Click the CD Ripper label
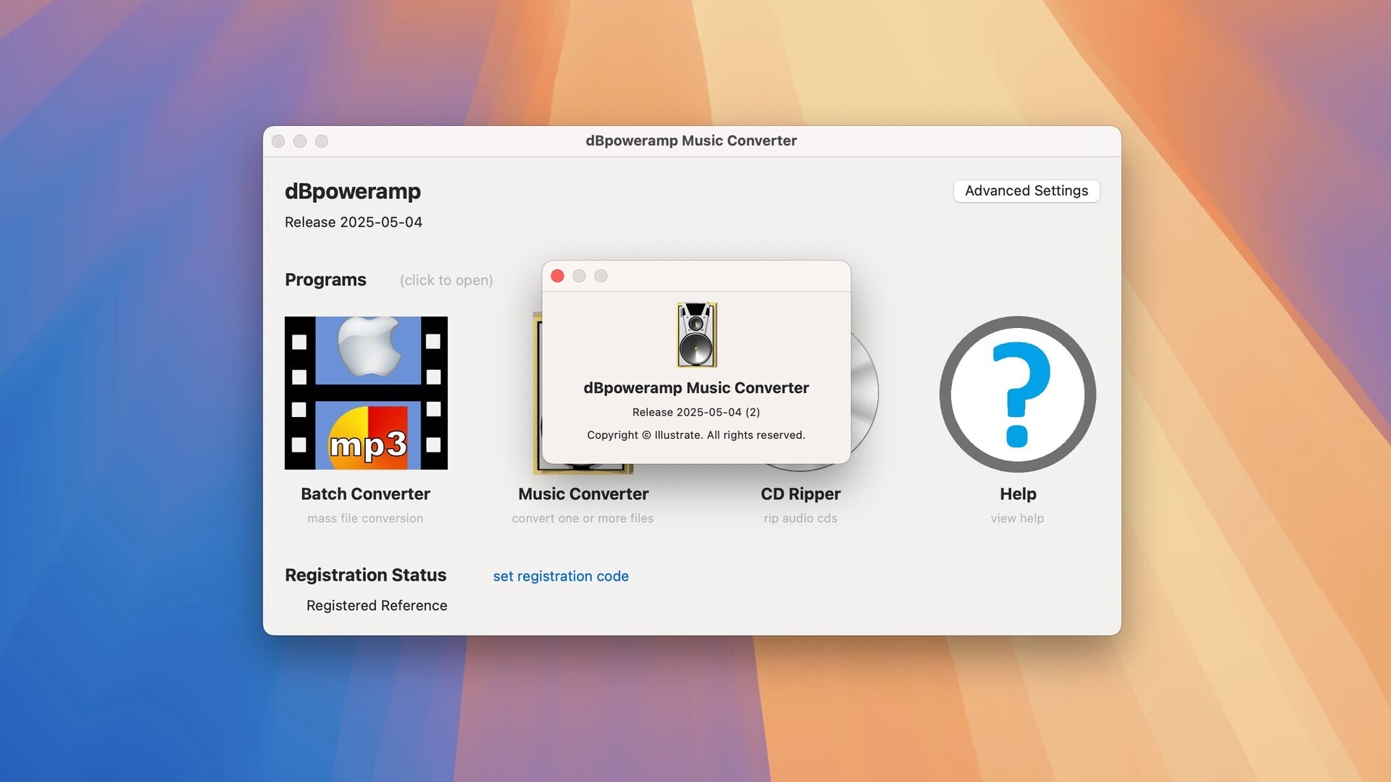 tap(801, 494)
